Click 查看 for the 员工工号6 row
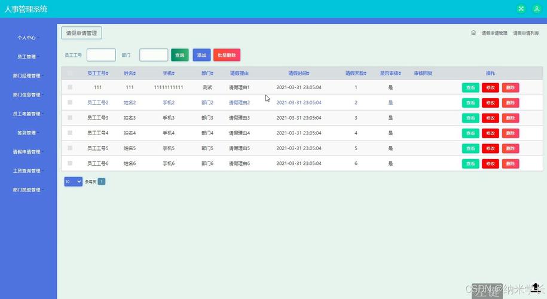 click(470, 164)
